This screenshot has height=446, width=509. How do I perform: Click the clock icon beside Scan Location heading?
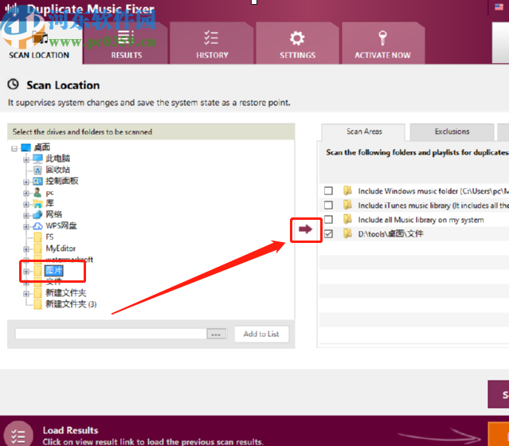click(14, 84)
